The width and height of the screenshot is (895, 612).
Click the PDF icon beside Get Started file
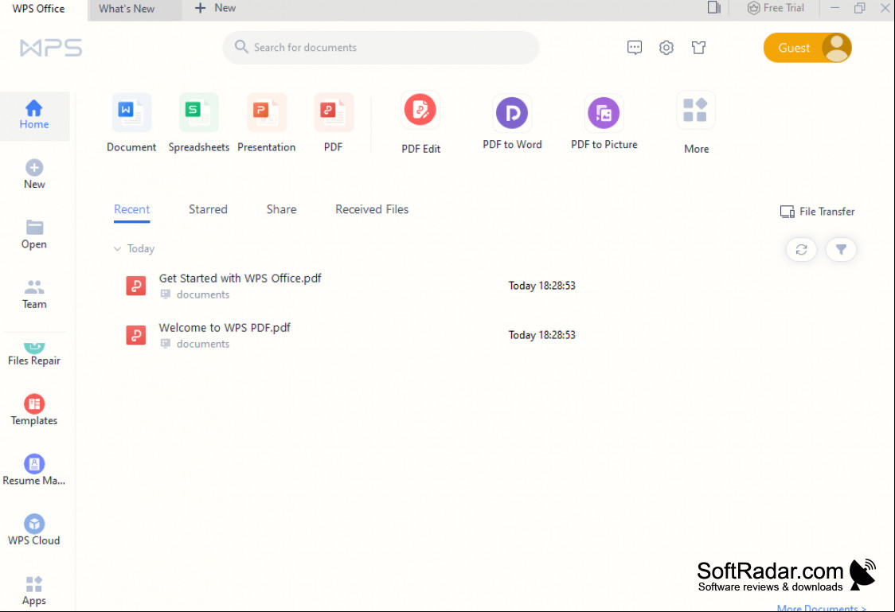[136, 286]
